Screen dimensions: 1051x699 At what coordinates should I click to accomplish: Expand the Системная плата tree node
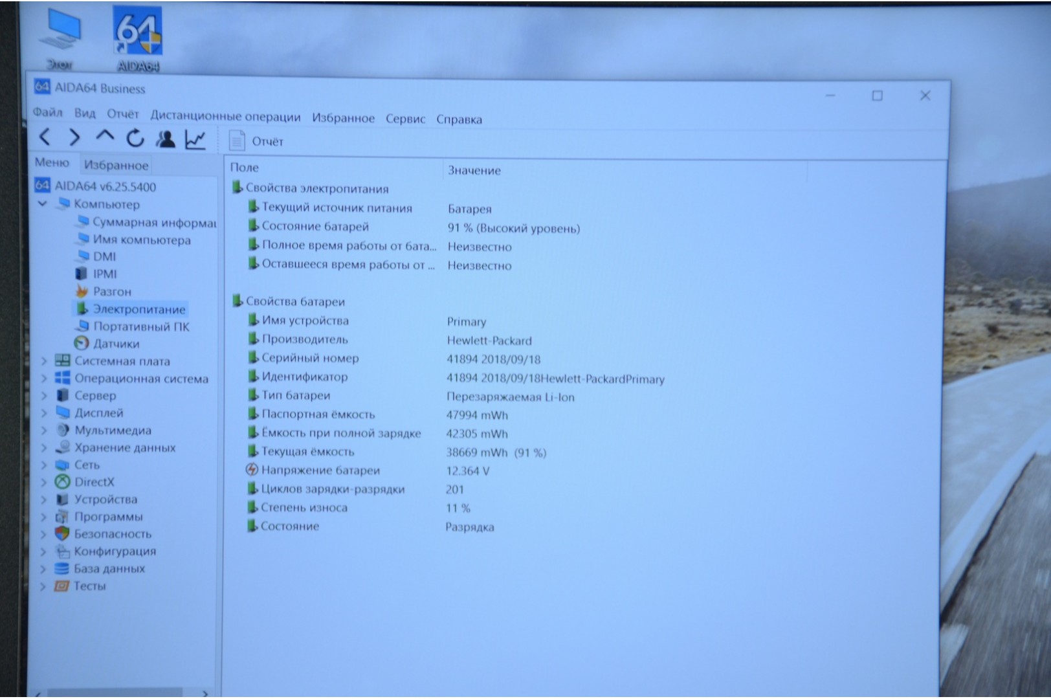tap(44, 361)
